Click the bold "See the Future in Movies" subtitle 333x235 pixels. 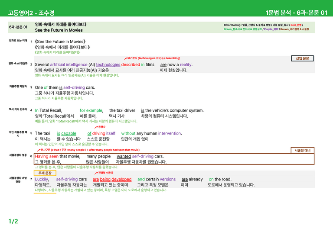[59, 30]
